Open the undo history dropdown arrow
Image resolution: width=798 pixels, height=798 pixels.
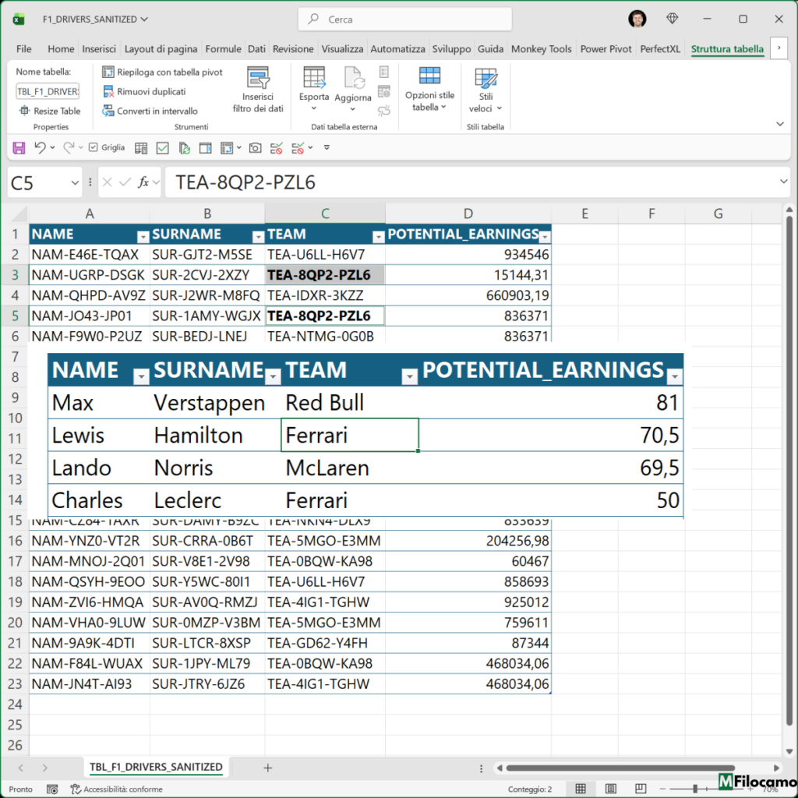pyautogui.click(x=52, y=147)
